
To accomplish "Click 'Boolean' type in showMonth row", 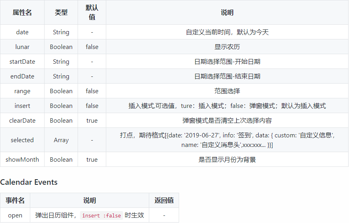I will (61, 160).
